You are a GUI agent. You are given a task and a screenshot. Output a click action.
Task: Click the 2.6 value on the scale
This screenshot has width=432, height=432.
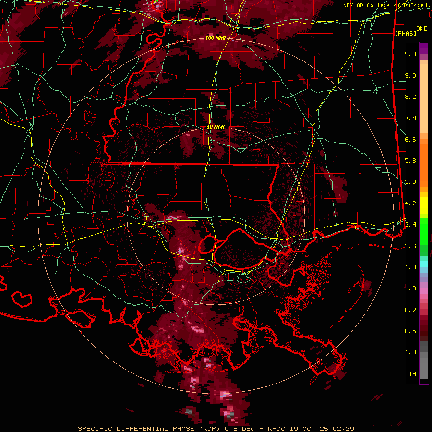[x=410, y=246]
